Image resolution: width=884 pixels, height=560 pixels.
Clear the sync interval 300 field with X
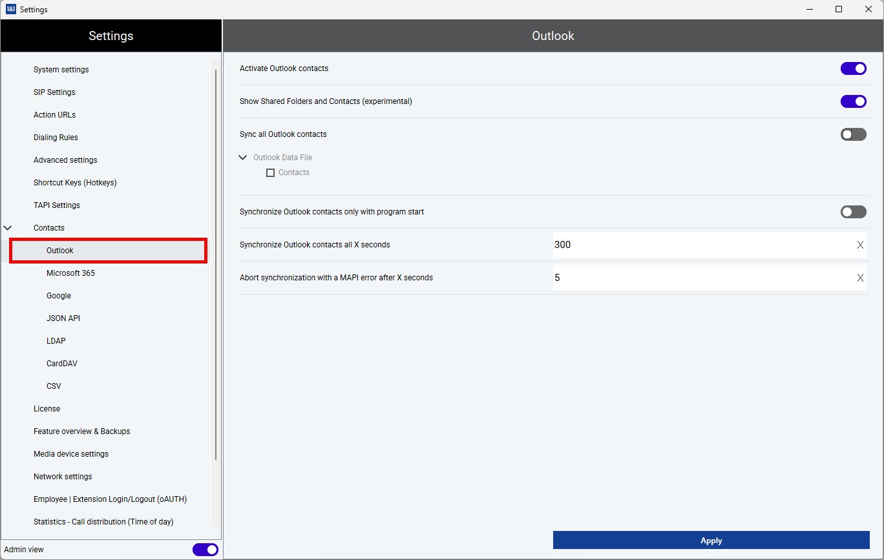[x=860, y=245]
